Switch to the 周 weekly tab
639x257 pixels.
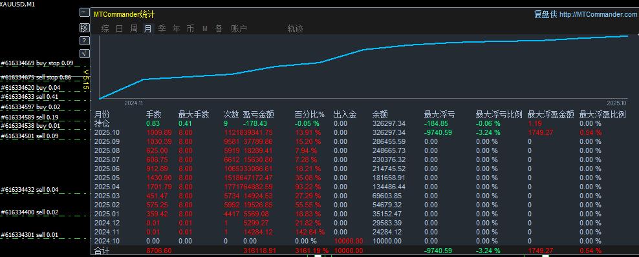pyautogui.click(x=134, y=29)
